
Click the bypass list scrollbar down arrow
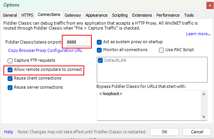click(204, 117)
